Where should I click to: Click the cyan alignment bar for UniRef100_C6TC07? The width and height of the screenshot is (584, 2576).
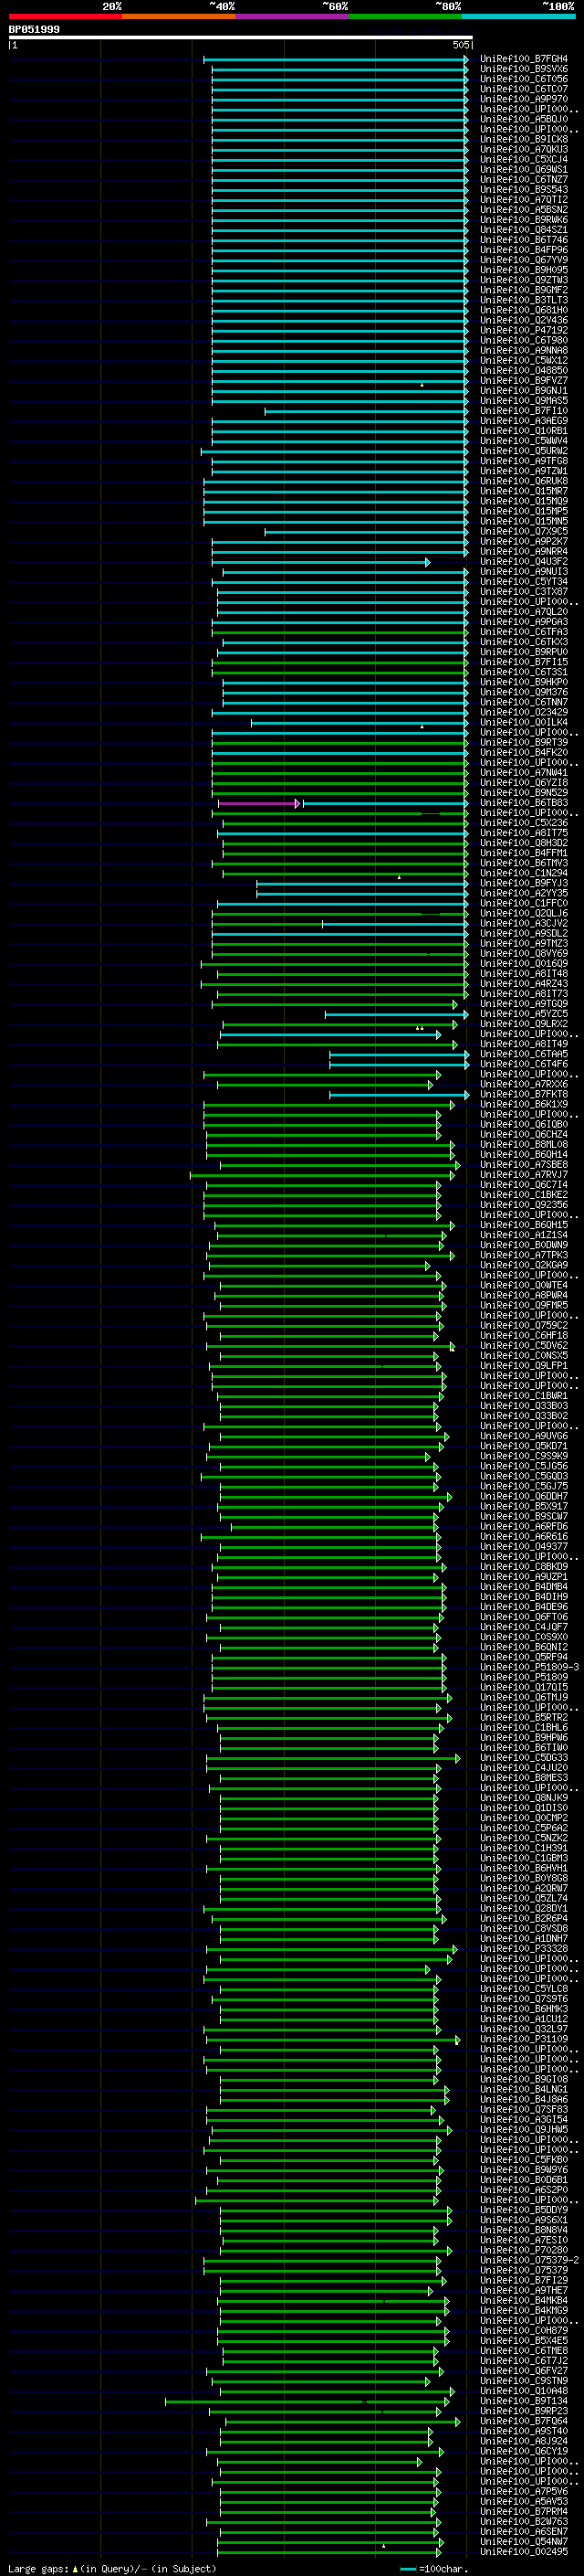pyautogui.click(x=339, y=89)
